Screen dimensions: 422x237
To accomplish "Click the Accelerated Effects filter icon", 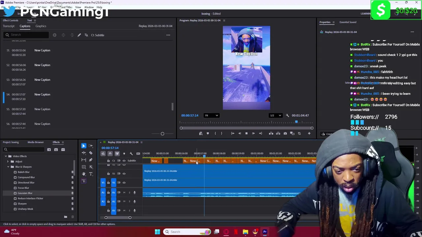I will point(49,149).
